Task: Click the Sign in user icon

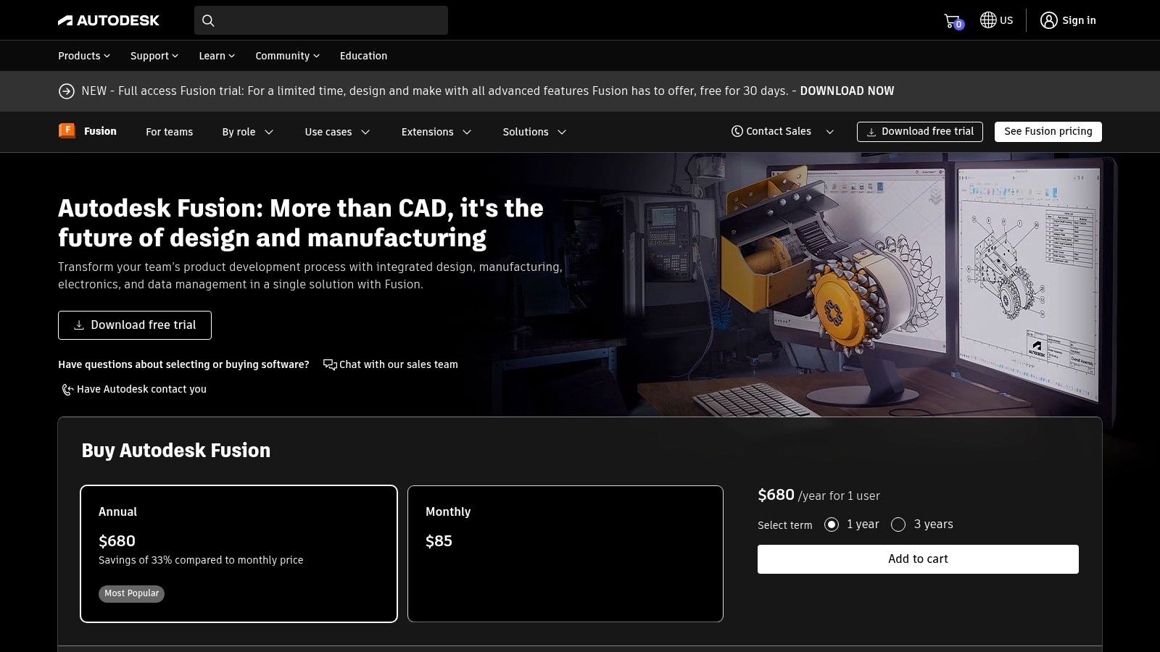Action: (1048, 20)
